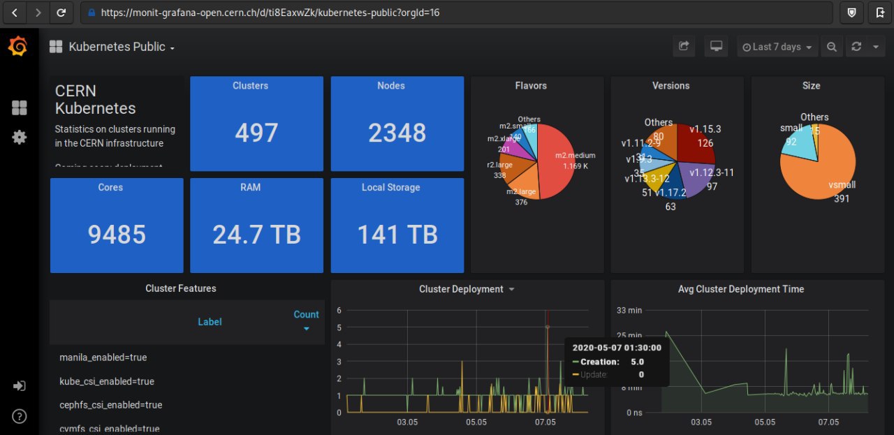
Task: Click the manila_enabled=true row
Action: pos(187,357)
